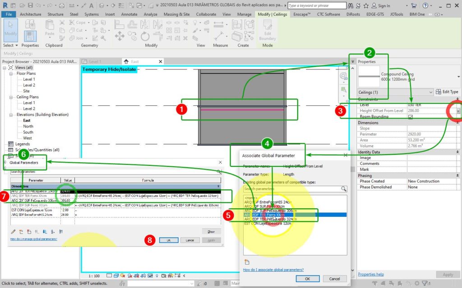Click the pencil edit global parameter icon
Viewport: 462px width, 288px height.
click(x=14, y=231)
